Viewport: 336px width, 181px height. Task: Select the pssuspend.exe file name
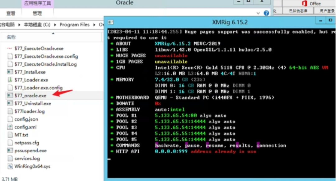[30, 150]
